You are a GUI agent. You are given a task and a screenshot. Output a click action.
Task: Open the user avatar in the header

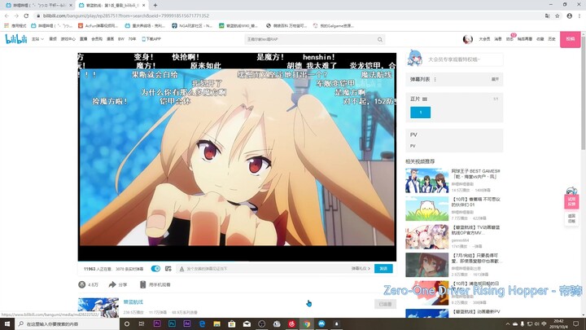[467, 39]
